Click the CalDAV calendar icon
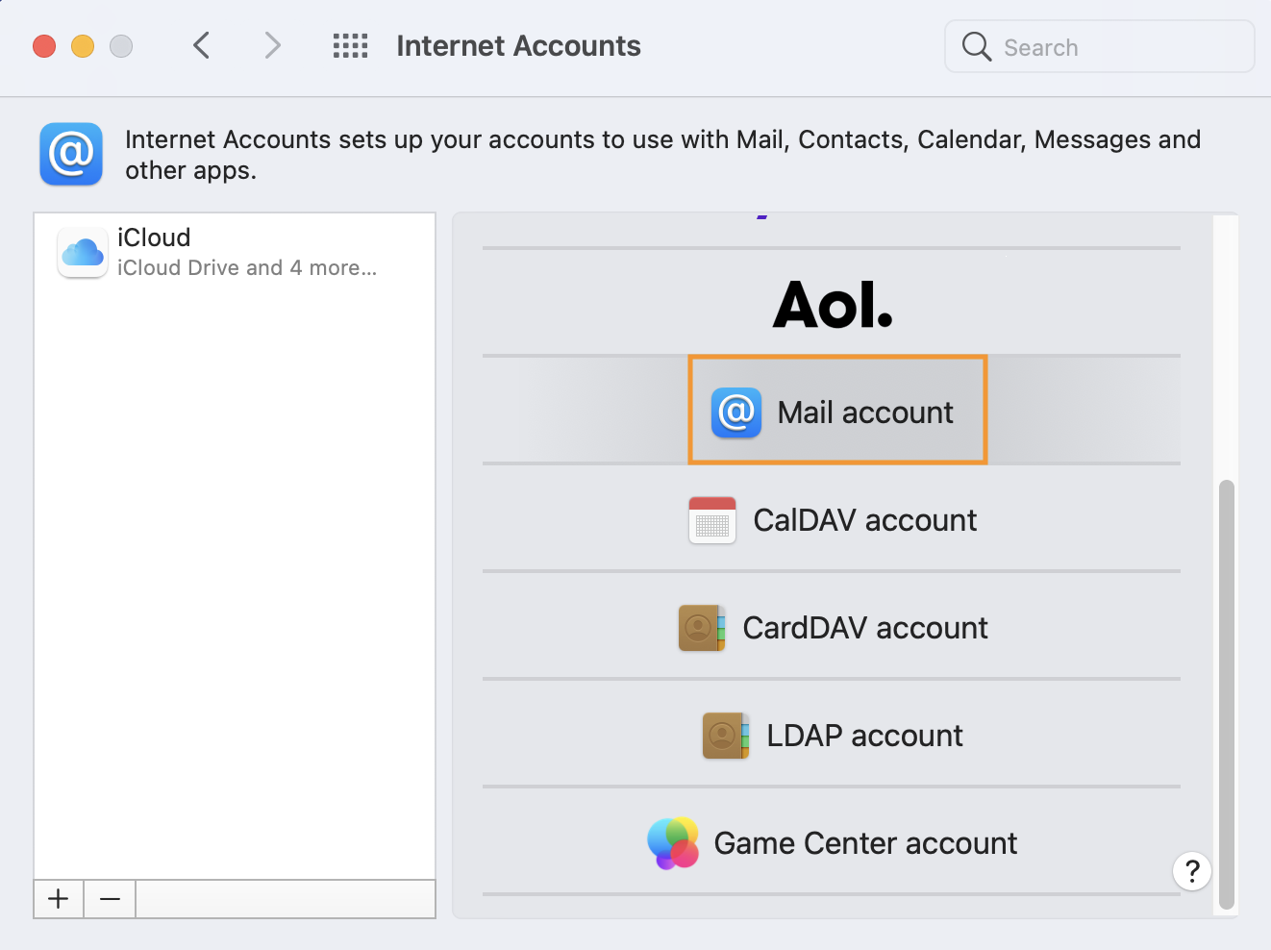1271x950 pixels. tap(712, 520)
